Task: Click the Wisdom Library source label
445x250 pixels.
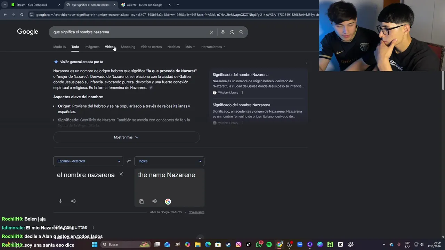Action: point(228,93)
